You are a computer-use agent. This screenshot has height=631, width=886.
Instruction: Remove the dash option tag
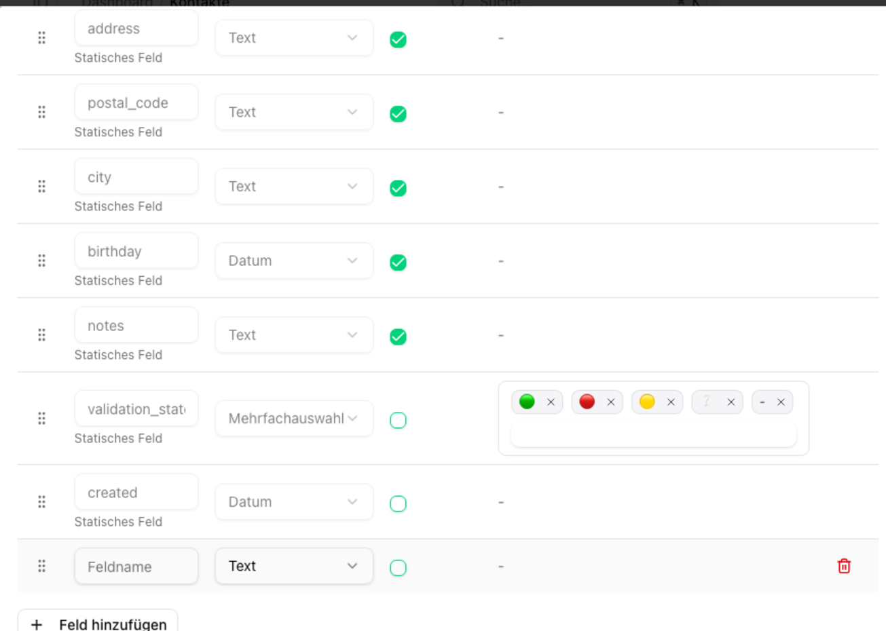pos(781,402)
